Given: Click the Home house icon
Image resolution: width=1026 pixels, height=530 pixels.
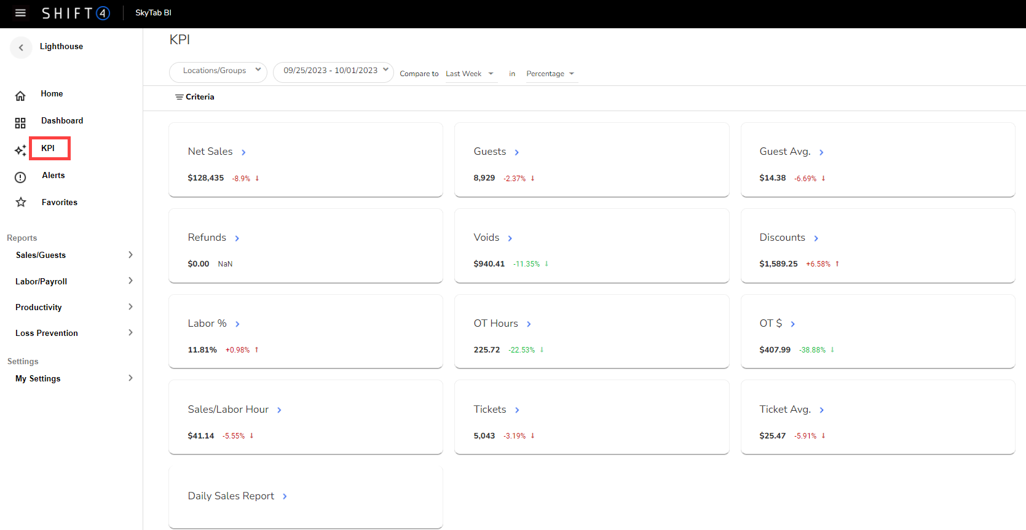Looking at the screenshot, I should (20, 96).
